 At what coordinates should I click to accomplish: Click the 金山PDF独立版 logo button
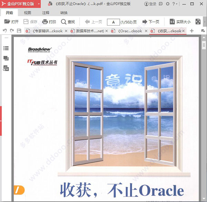tap(18, 4)
